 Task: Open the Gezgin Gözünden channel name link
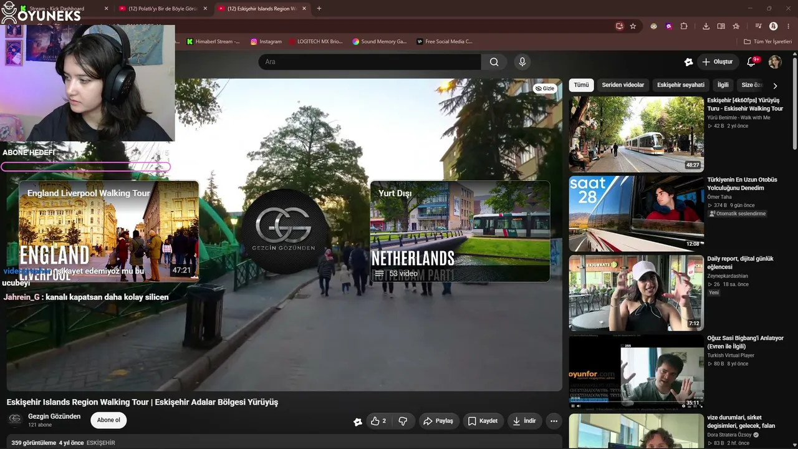click(x=54, y=416)
